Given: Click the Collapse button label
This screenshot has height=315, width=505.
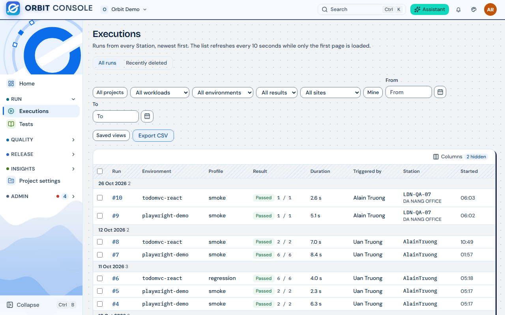Looking at the screenshot, I should (28, 305).
